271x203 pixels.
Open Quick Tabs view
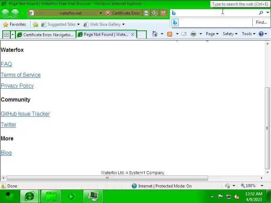pyautogui.click(x=6, y=35)
